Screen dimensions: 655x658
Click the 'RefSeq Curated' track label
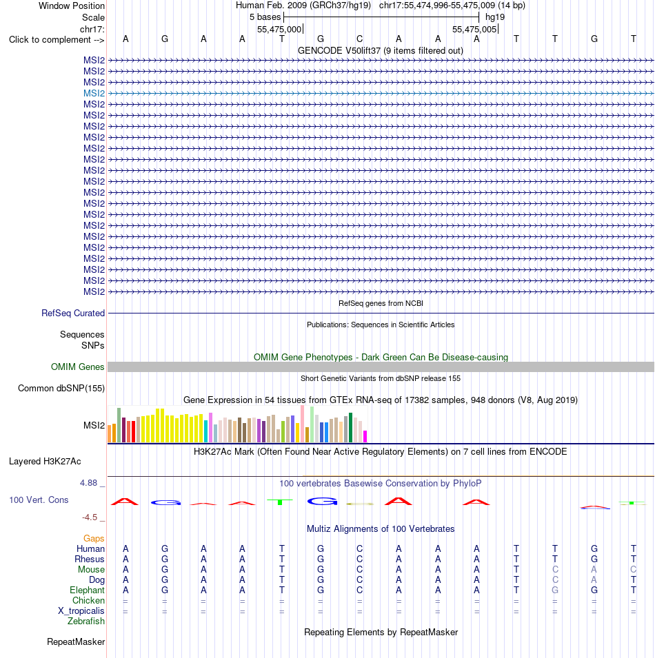tap(73, 313)
